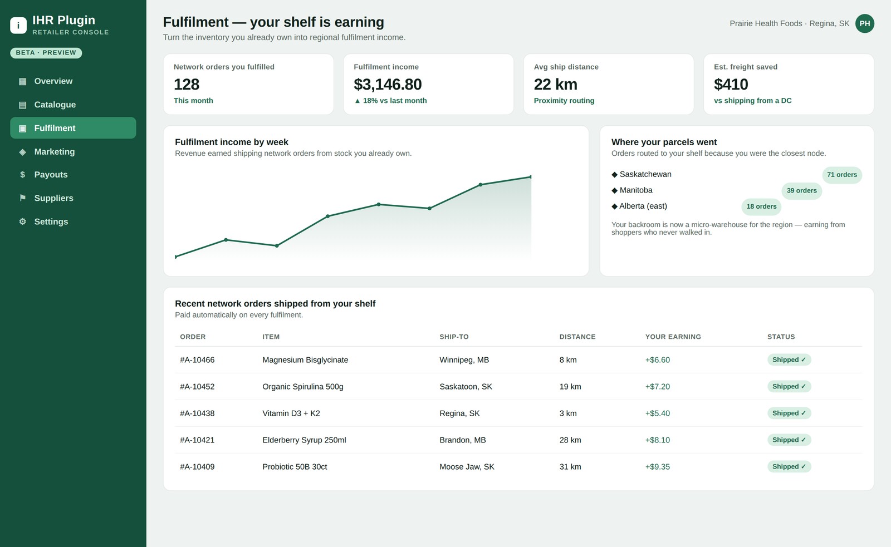Click order number #A-10421

pyautogui.click(x=197, y=440)
